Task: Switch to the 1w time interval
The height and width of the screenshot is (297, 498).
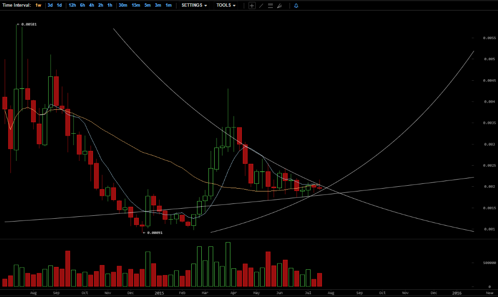Action: point(38,5)
